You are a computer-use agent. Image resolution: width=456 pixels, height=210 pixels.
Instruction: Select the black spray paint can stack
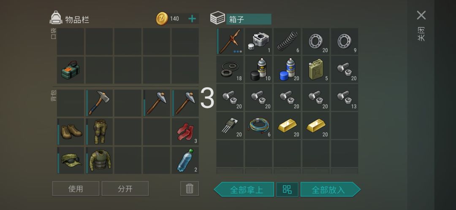258,70
